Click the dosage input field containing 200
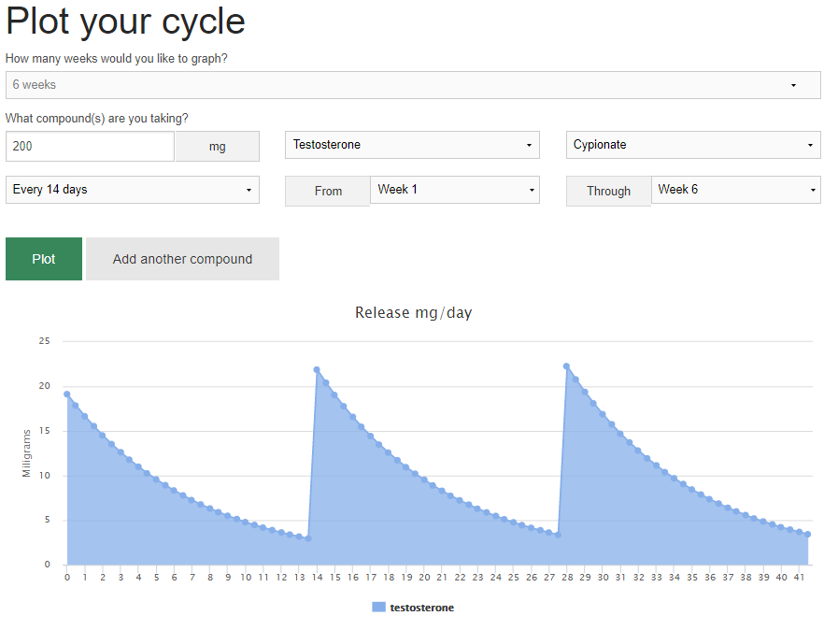 pyautogui.click(x=90, y=146)
